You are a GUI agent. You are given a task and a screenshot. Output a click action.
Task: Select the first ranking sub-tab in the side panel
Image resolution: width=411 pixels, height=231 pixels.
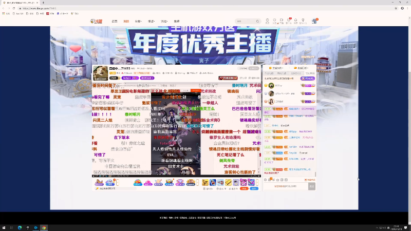pyautogui.click(x=269, y=73)
